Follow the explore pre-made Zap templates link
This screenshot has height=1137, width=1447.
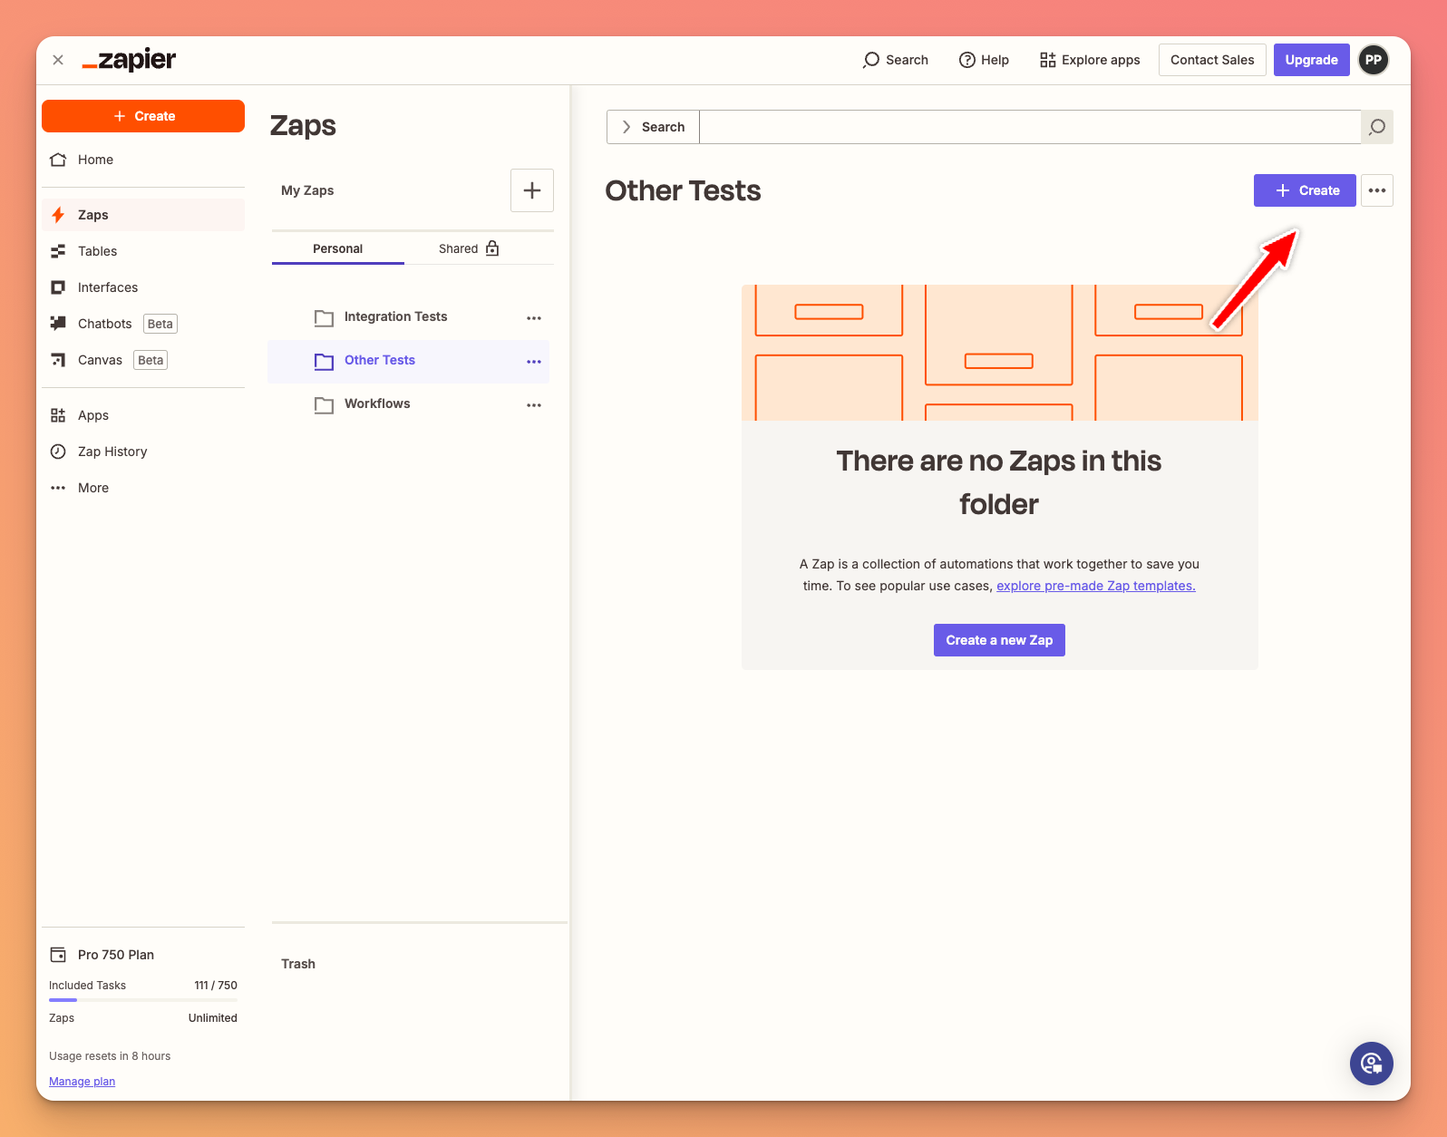click(x=1095, y=586)
